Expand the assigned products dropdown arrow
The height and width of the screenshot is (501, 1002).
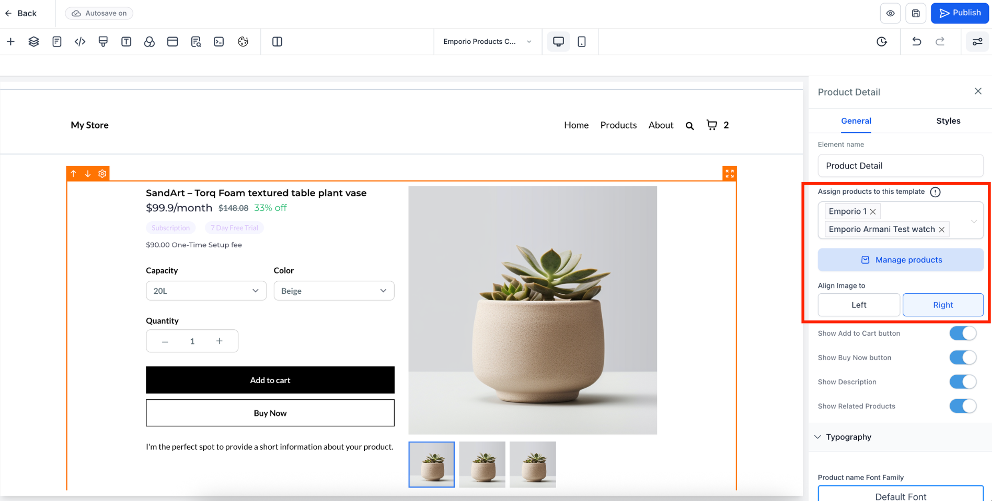pos(974,221)
